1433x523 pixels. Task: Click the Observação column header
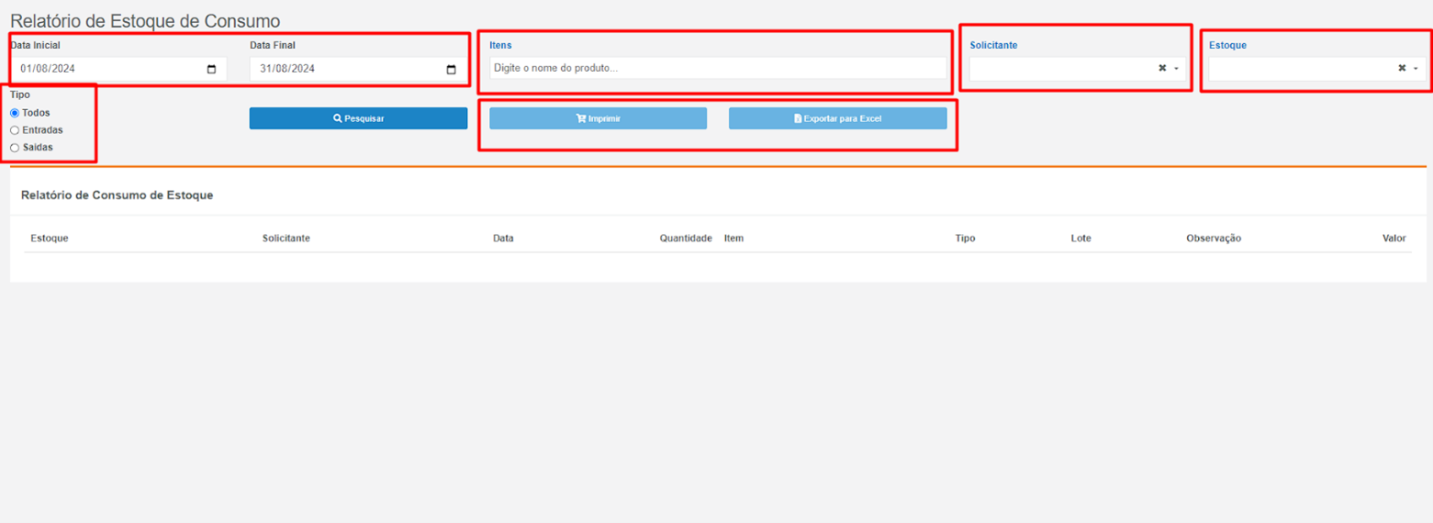point(1213,239)
